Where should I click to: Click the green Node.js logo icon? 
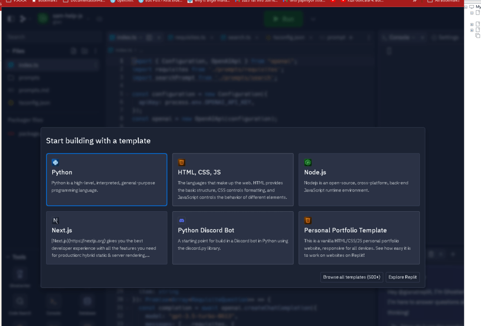pyautogui.click(x=308, y=162)
